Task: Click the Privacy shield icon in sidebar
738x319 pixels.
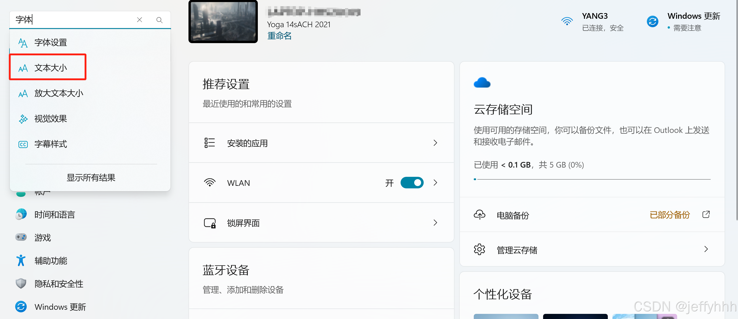Action: (21, 284)
